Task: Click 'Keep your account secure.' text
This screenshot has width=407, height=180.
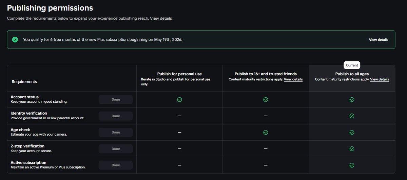Action: [31, 151]
